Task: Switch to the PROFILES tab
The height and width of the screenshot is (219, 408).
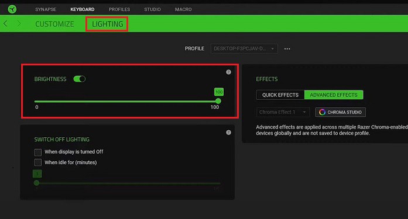Action: pos(119,9)
